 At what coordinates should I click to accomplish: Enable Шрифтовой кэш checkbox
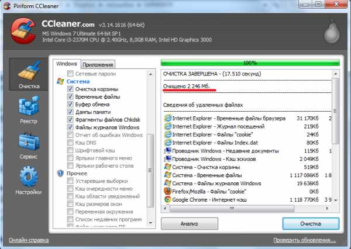70,150
